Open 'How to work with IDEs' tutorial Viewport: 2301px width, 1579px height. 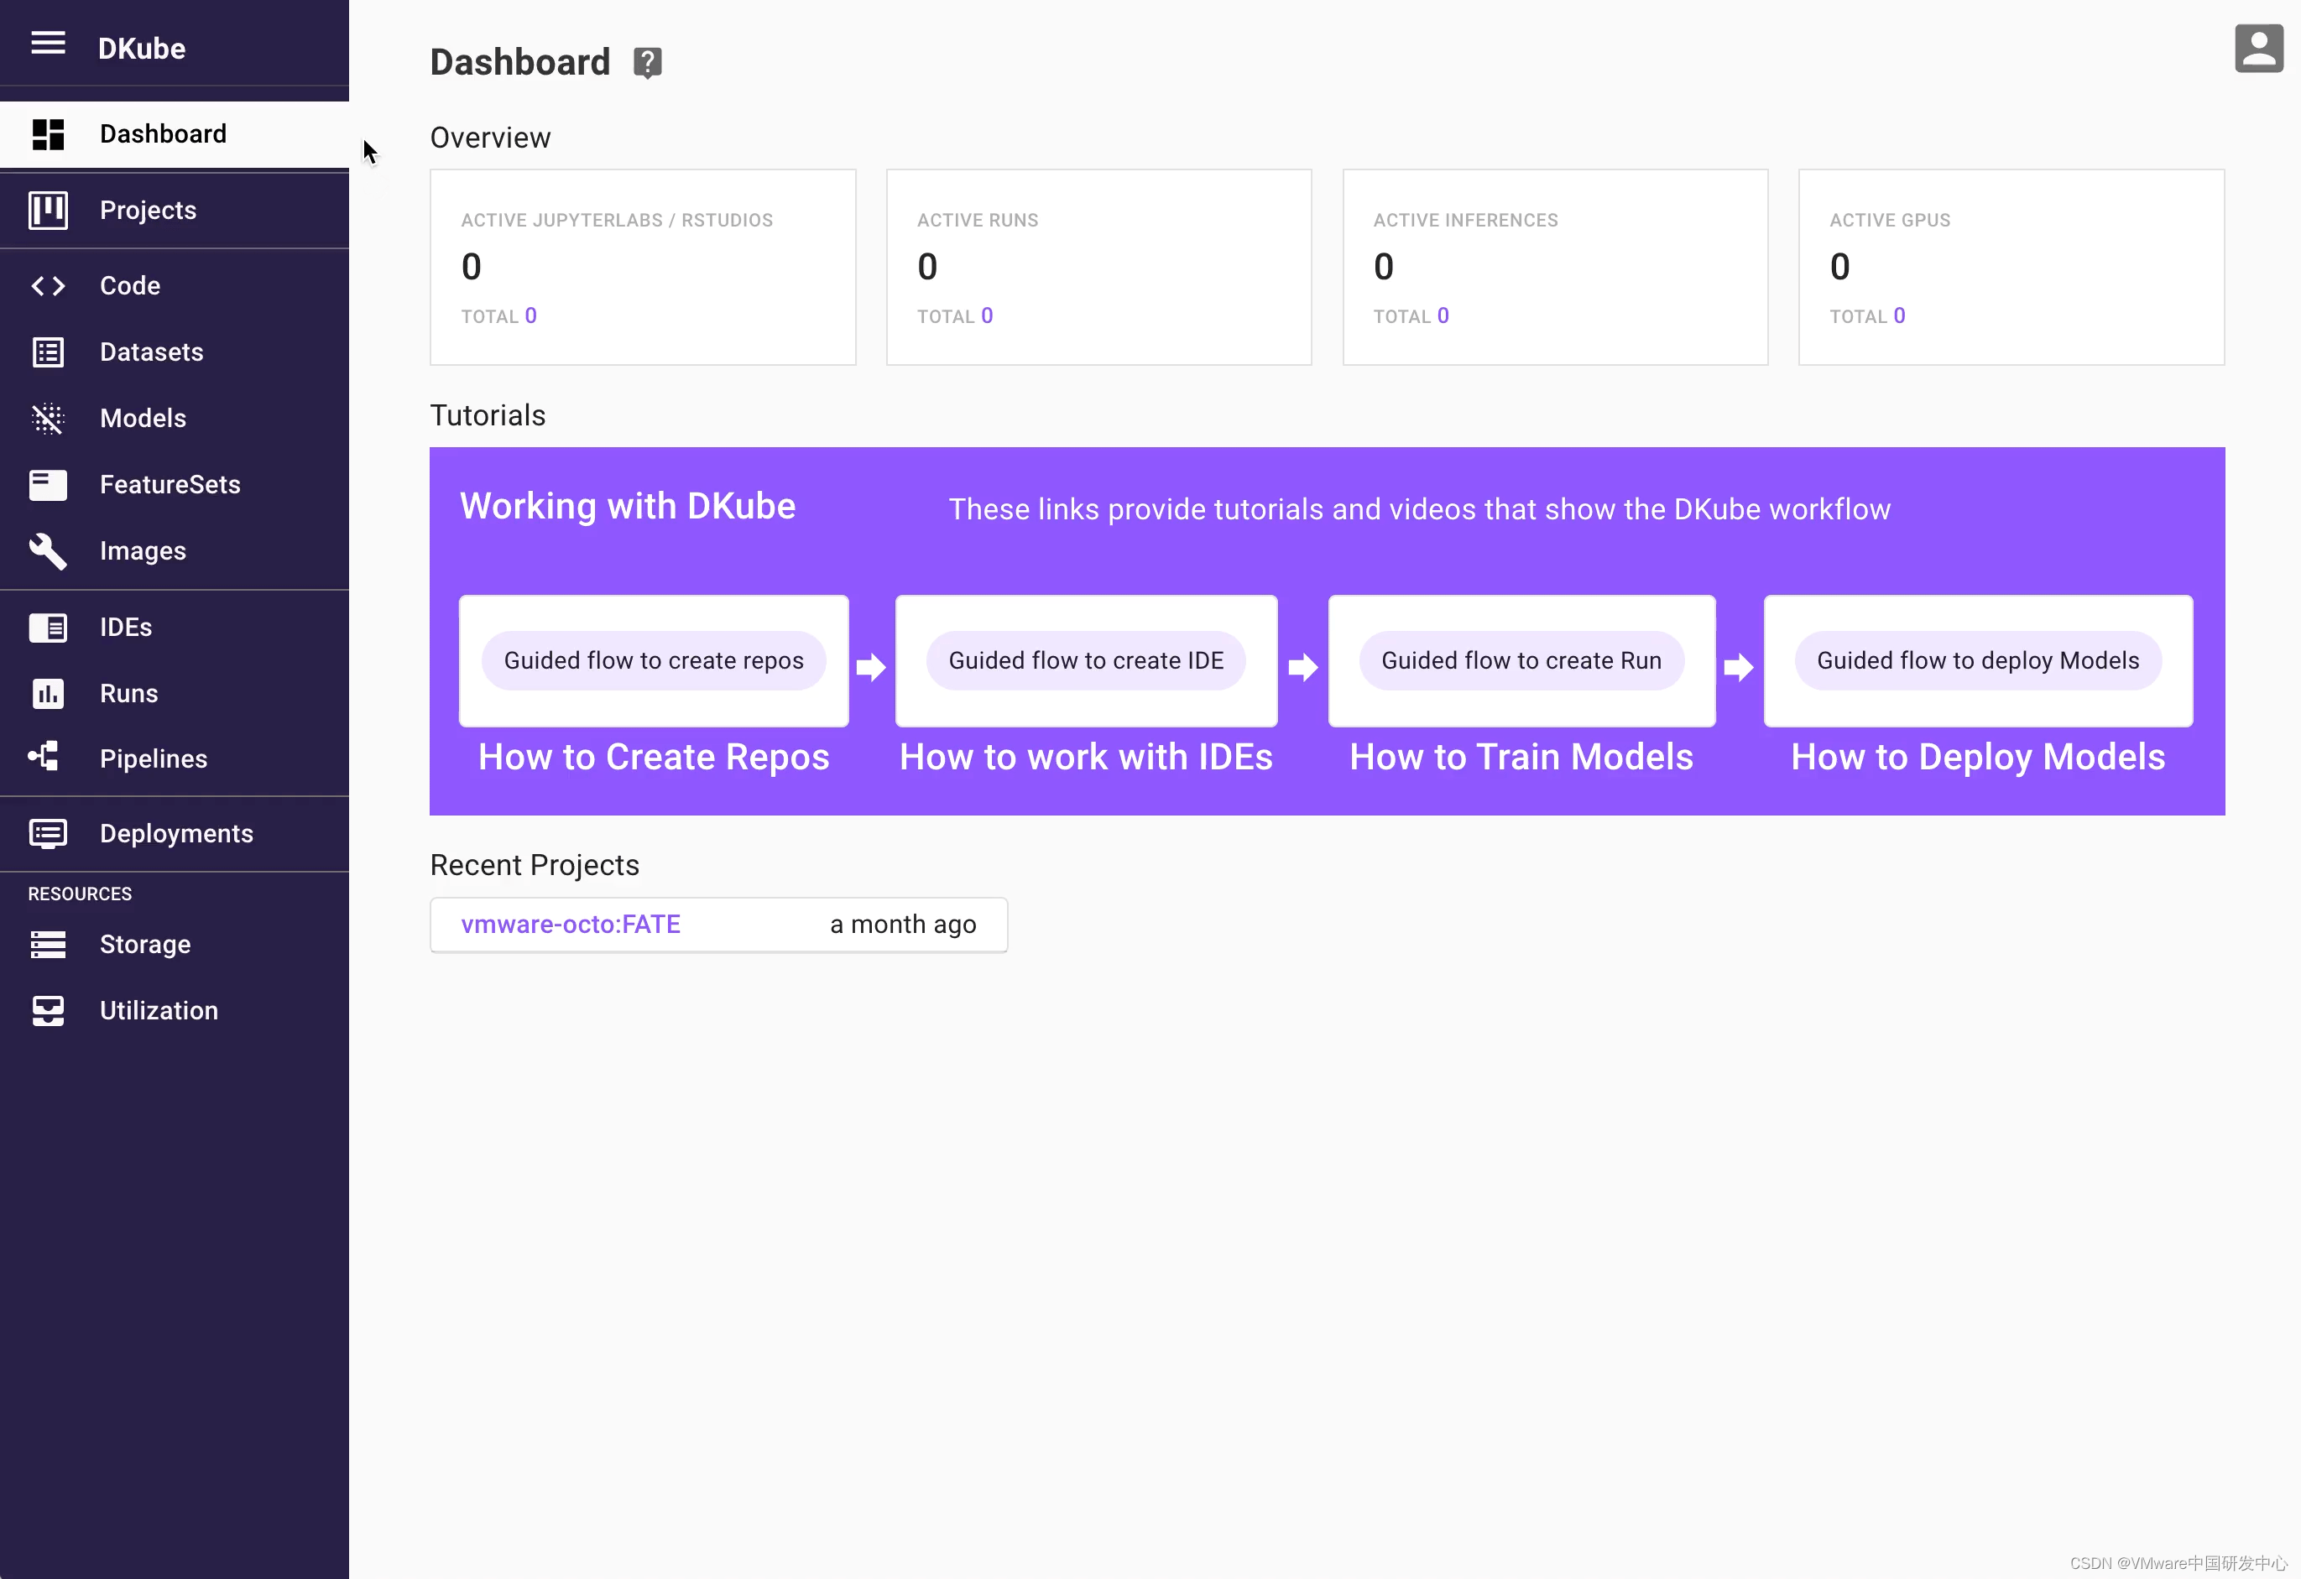pos(1085,758)
